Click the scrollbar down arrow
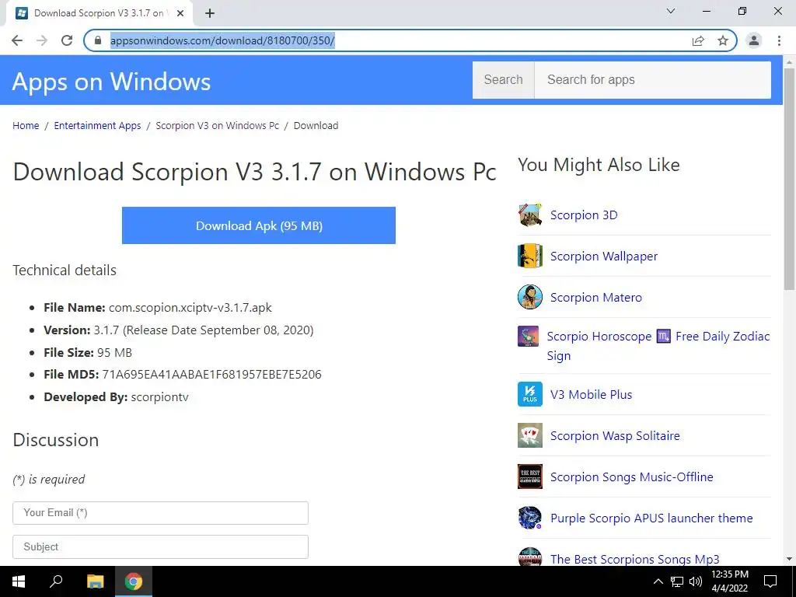Viewport: 796px width, 597px height. pyautogui.click(x=789, y=560)
